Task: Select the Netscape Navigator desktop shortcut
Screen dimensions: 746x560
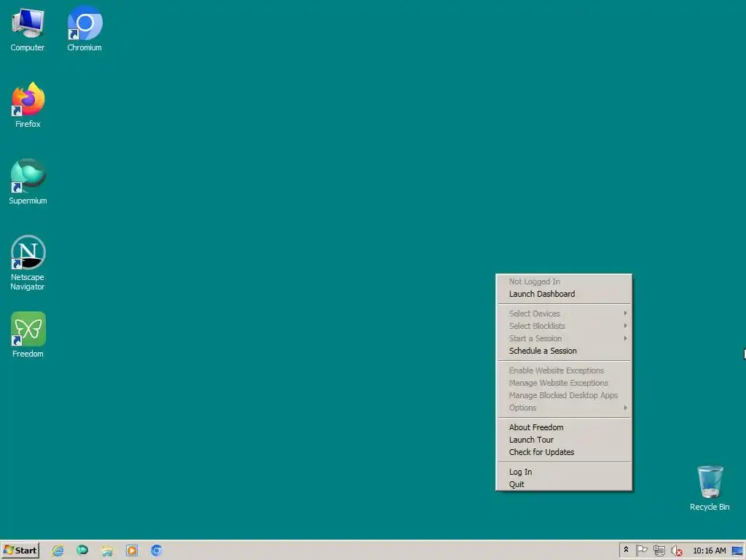Action: click(x=28, y=262)
